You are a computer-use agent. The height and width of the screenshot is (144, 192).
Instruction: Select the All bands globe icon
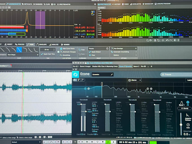click(188, 102)
